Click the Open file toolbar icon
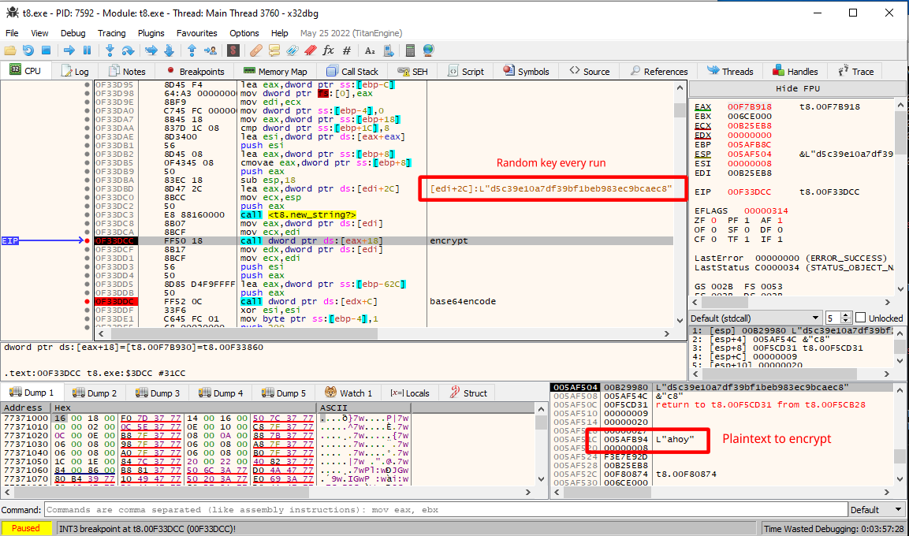Screen dimensions: 909x536 10,50
